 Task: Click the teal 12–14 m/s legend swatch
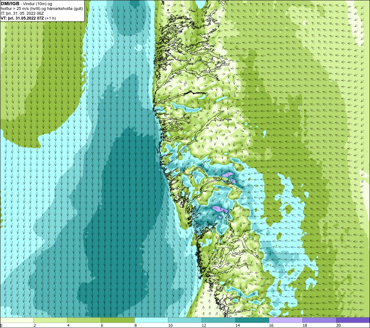click(x=219, y=320)
